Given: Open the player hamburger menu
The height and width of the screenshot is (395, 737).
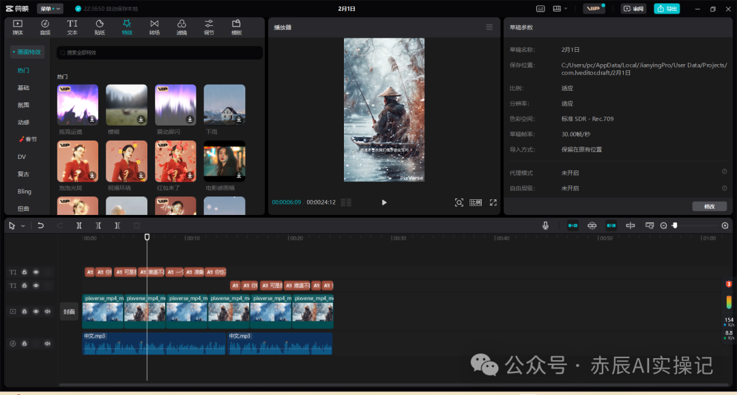Looking at the screenshot, I should (489, 27).
